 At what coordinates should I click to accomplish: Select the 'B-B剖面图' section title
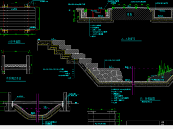click(x=147, y=99)
